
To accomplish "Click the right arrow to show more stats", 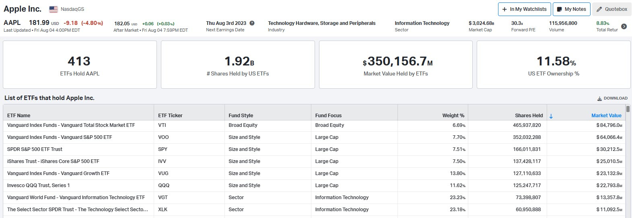I will [624, 26].
